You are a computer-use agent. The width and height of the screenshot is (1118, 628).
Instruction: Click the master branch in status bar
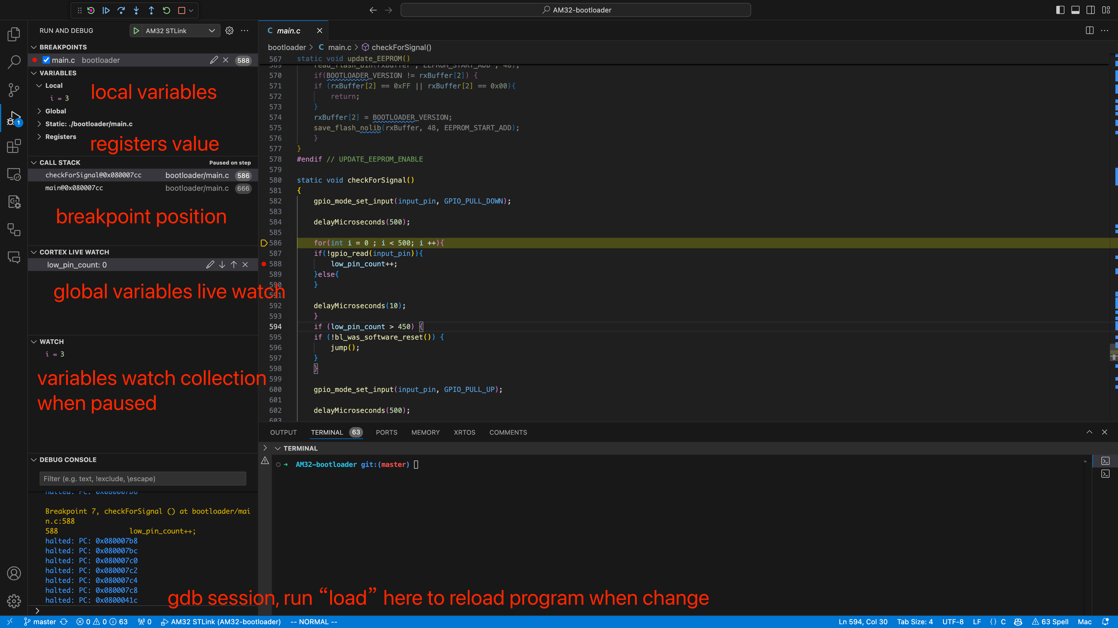40,622
